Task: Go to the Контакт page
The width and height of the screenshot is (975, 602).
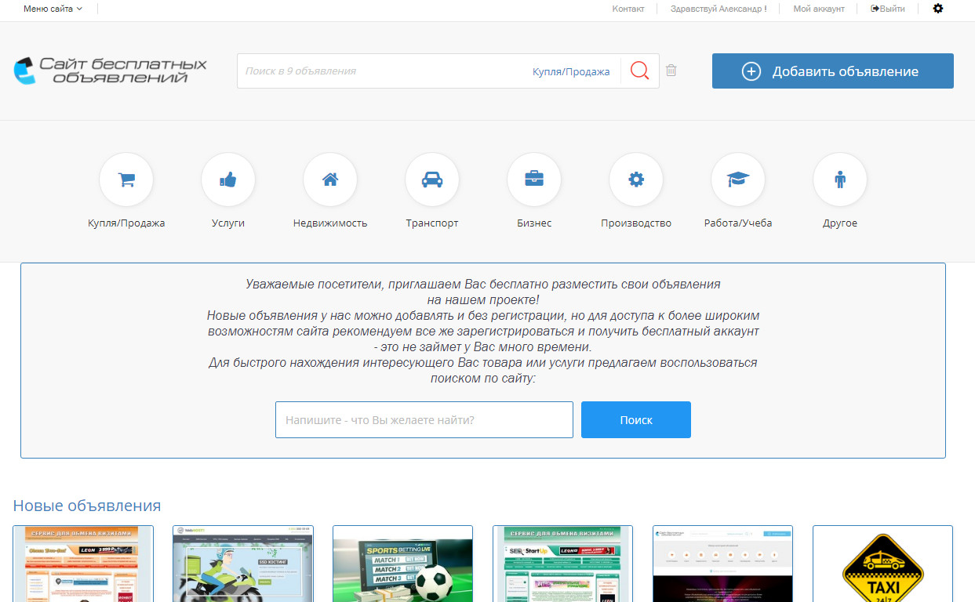Action: click(x=628, y=9)
